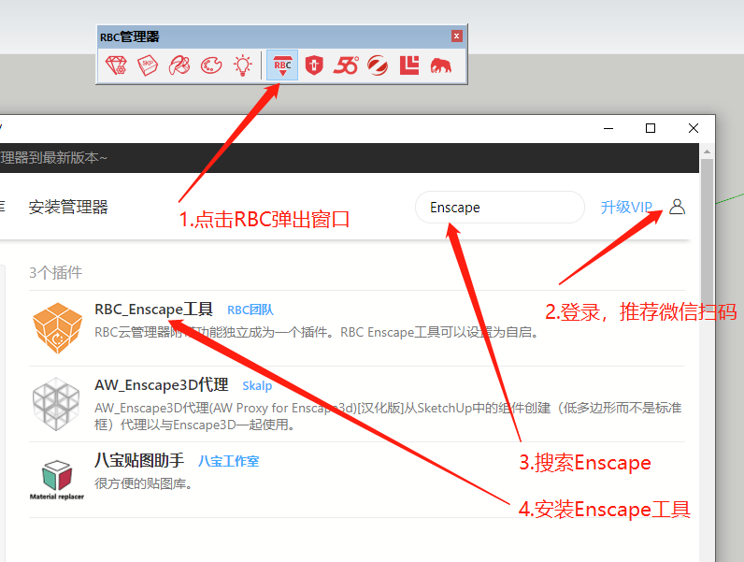Select the Material replacer plugin thumbnail
The width and height of the screenshot is (744, 562).
coord(57,480)
